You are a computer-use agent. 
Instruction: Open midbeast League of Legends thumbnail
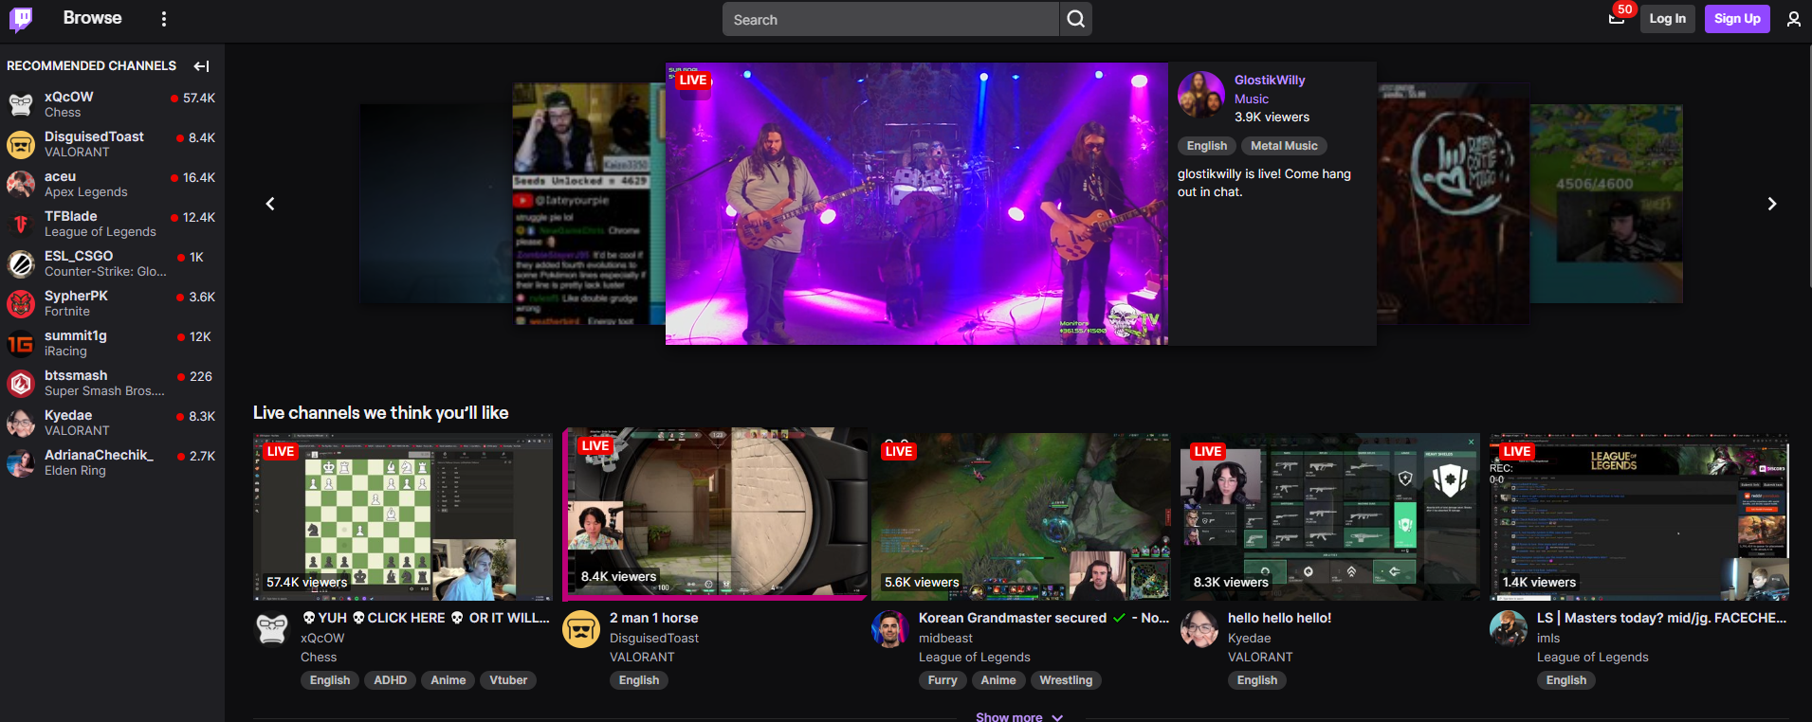(1021, 517)
